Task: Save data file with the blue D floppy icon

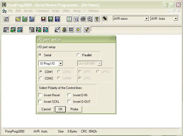Action: [x=57, y=19]
